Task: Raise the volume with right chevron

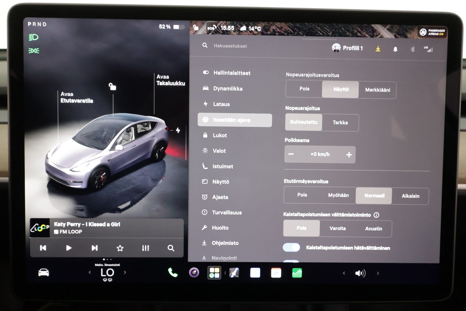Action: pos(378,273)
